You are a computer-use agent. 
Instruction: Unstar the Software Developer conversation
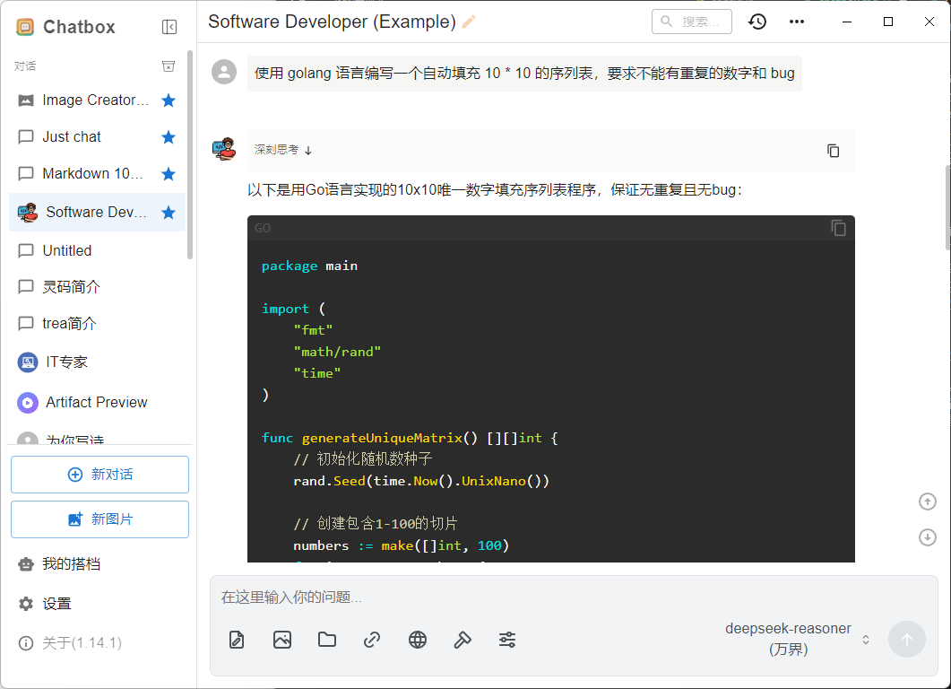[169, 213]
